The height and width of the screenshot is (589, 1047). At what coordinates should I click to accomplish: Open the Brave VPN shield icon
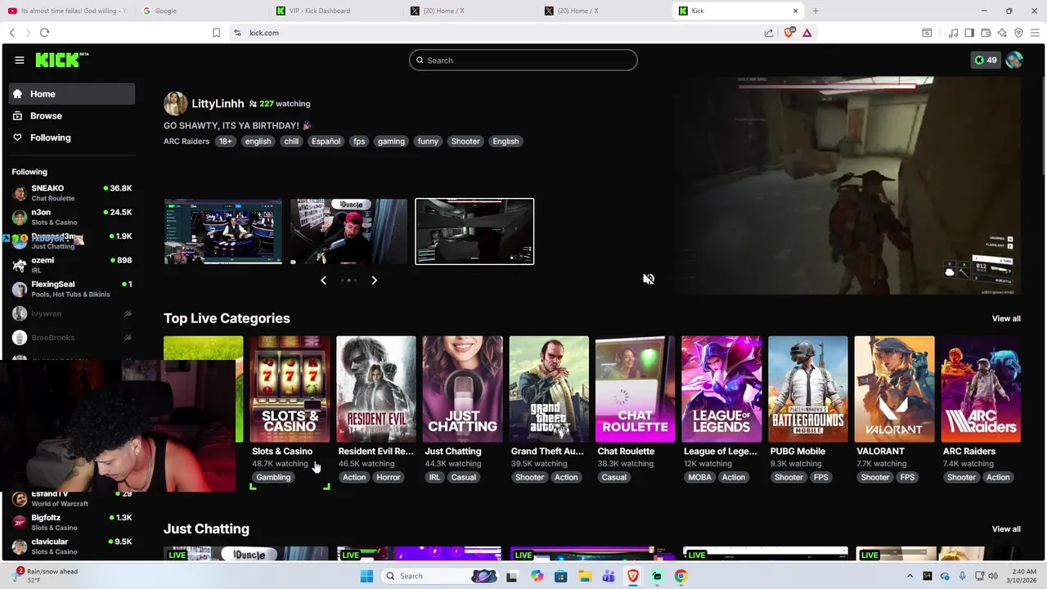coord(1018,33)
